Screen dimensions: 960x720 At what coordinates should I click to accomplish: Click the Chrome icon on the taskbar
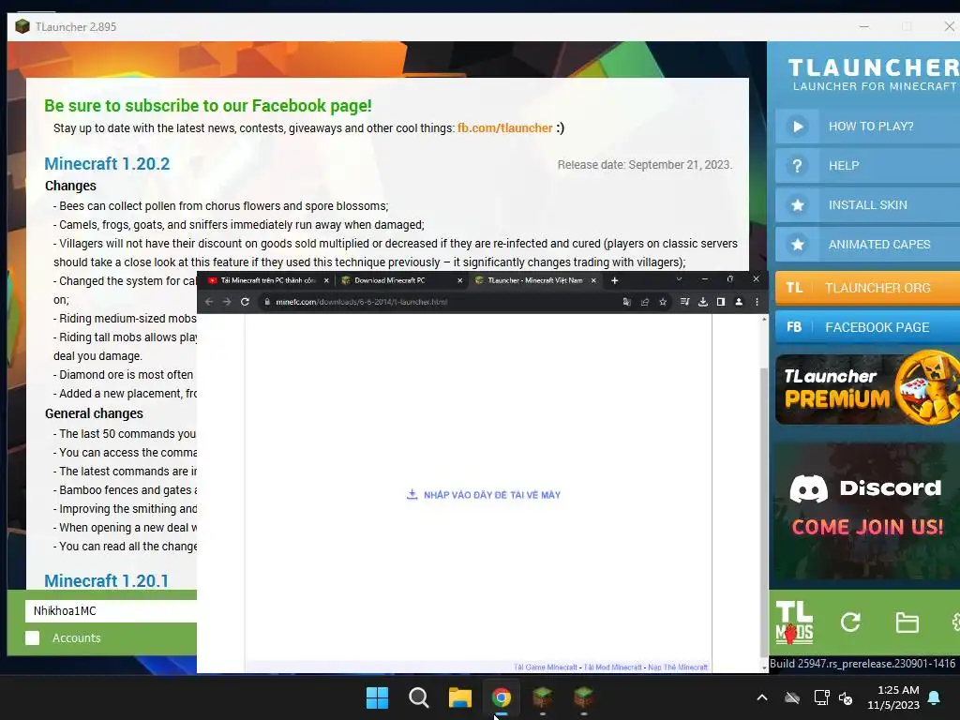[501, 697]
